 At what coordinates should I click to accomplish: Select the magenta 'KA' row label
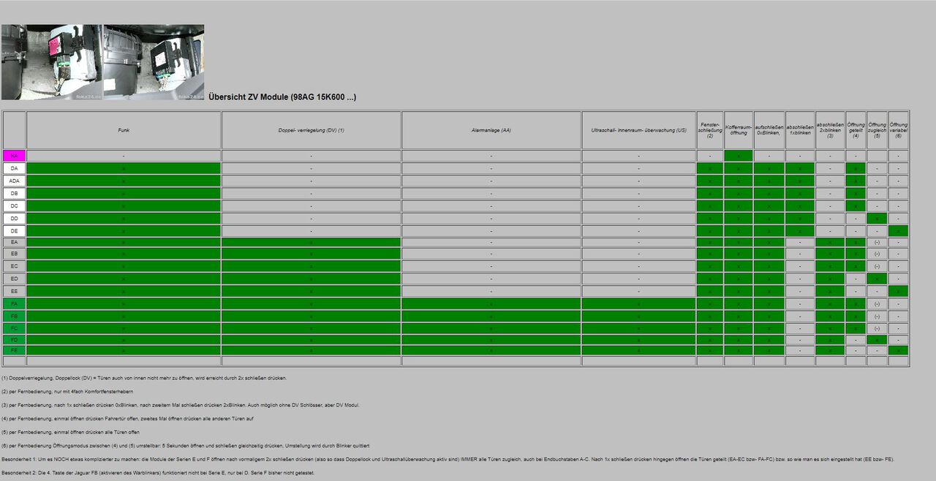point(15,156)
